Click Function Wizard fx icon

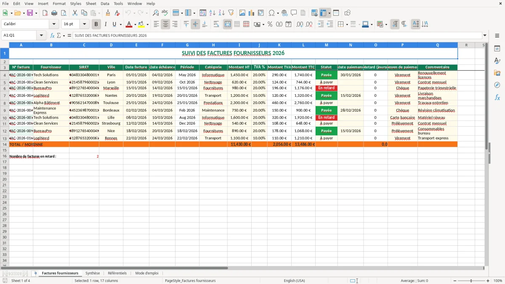point(53,35)
